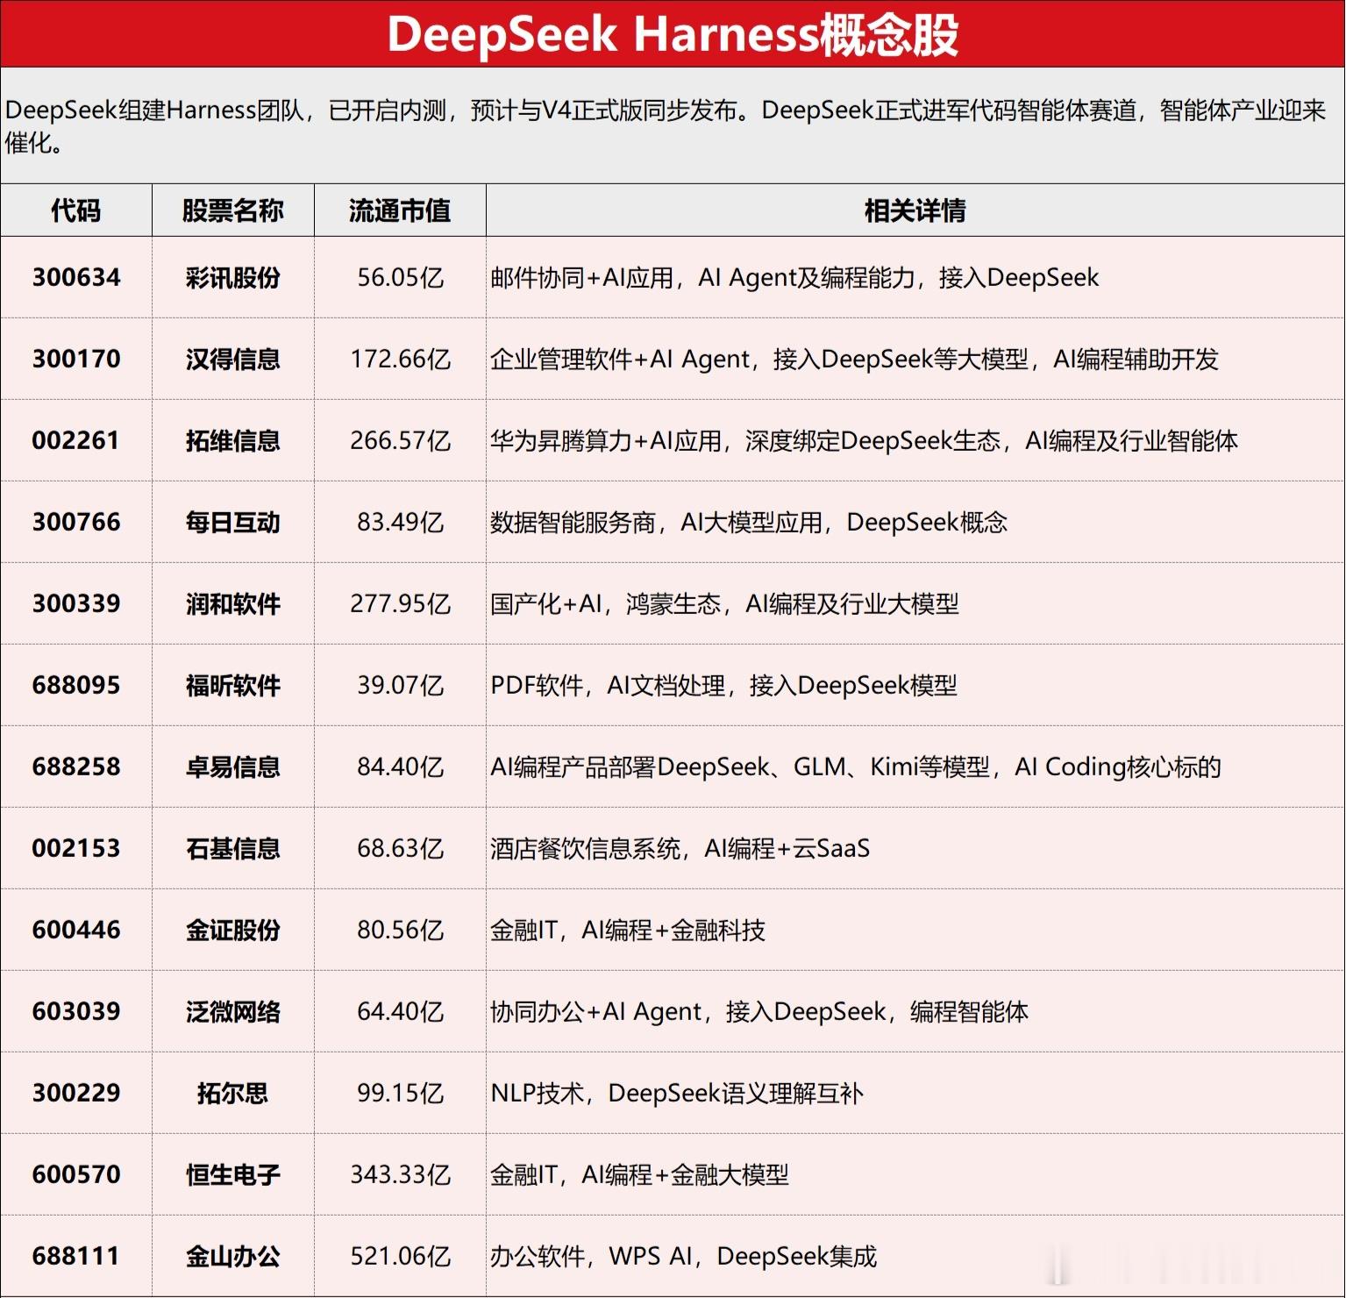The width and height of the screenshot is (1346, 1298).
Task: Click the "股票名称" column header
Action: click(x=233, y=210)
